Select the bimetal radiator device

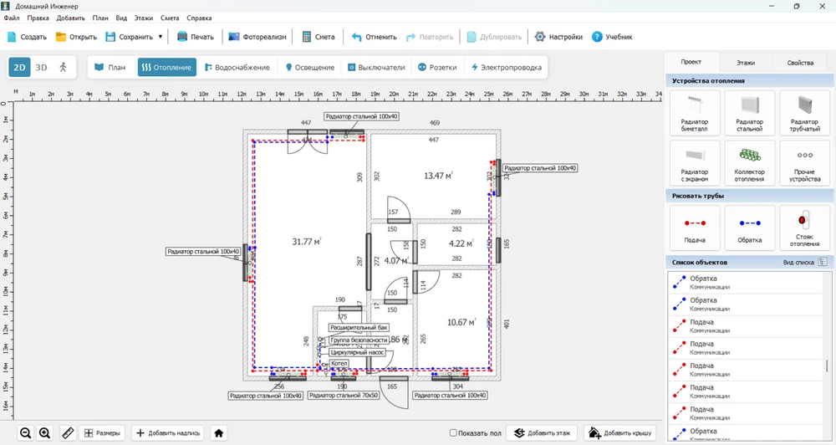(695, 113)
